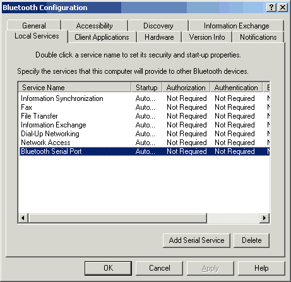Select the Information Exchange tab
291x282 pixels.
(236, 26)
